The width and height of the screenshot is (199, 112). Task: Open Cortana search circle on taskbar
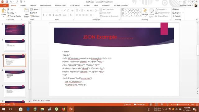[10, 109]
